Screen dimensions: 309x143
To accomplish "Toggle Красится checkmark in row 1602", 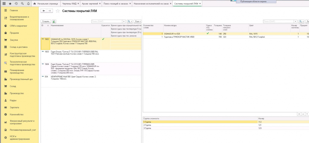I will [103, 39].
